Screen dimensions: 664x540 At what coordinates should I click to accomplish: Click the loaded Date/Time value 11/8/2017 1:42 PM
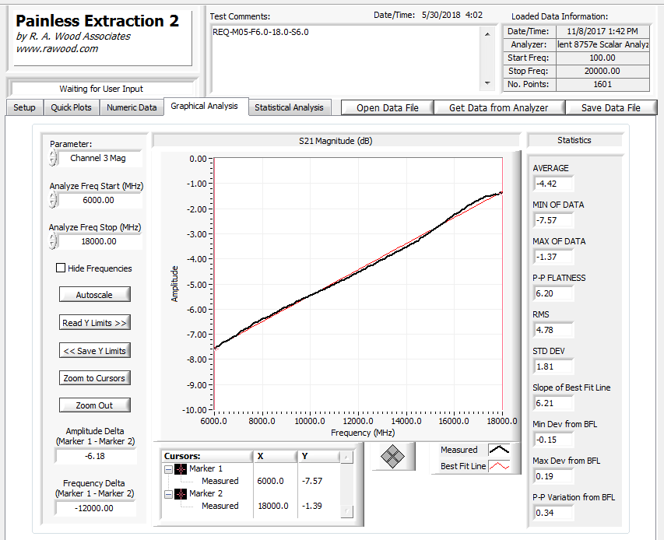point(603,31)
